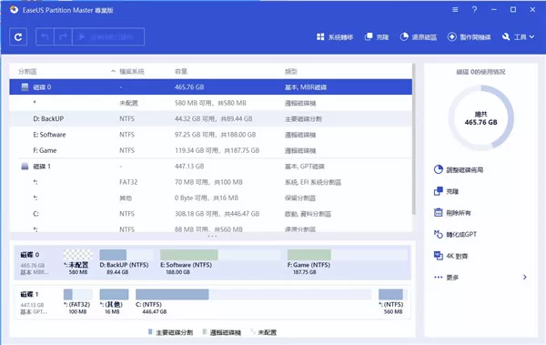Select the 0 Byte 16 MB reserved row
The height and width of the screenshot is (345, 546).
point(211,198)
